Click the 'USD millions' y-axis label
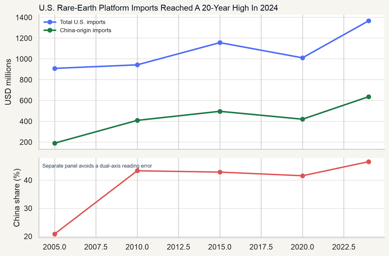389x256 pixels. 8,82
